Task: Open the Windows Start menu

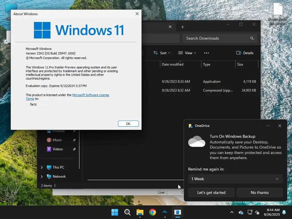Action: (115, 212)
